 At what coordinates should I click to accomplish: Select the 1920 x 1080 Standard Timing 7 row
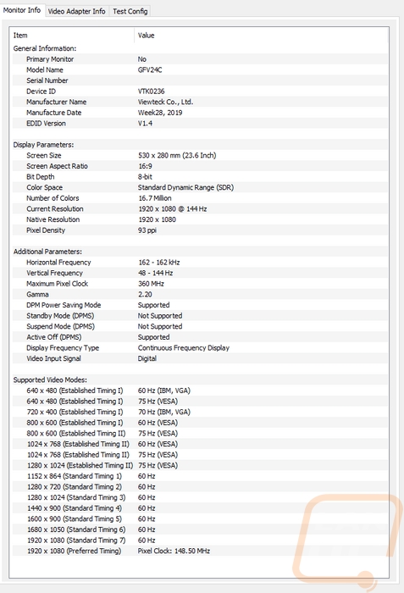click(x=200, y=540)
